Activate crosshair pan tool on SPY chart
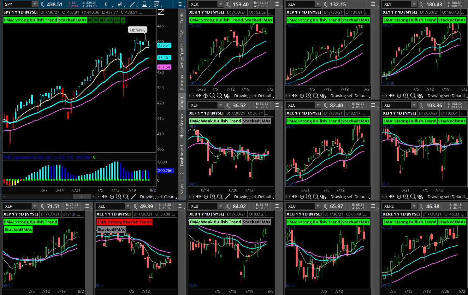 pos(112,197)
